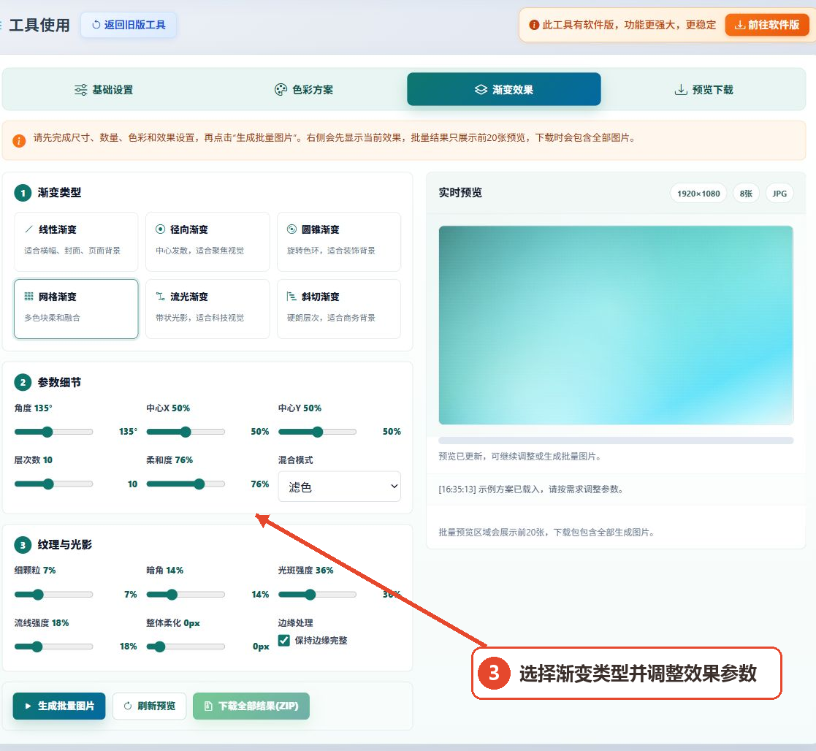Click the 前往软件版 button
The height and width of the screenshot is (751, 816).
pos(767,25)
